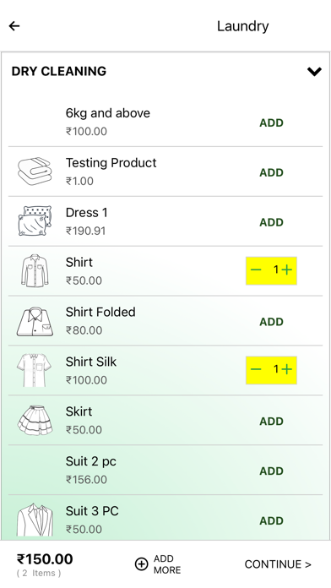Screen dimensions: 331x588
Task: Add Skirt to cart
Action: coord(271,421)
